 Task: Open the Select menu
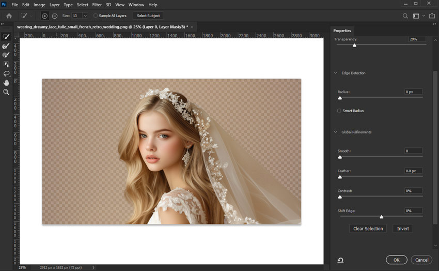click(83, 5)
